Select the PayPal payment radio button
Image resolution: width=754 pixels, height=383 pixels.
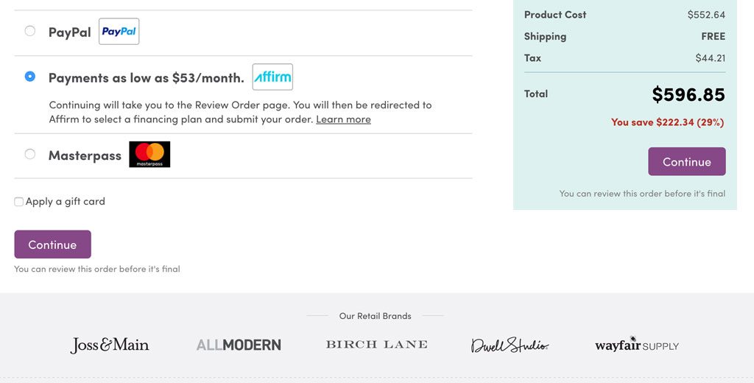30,31
